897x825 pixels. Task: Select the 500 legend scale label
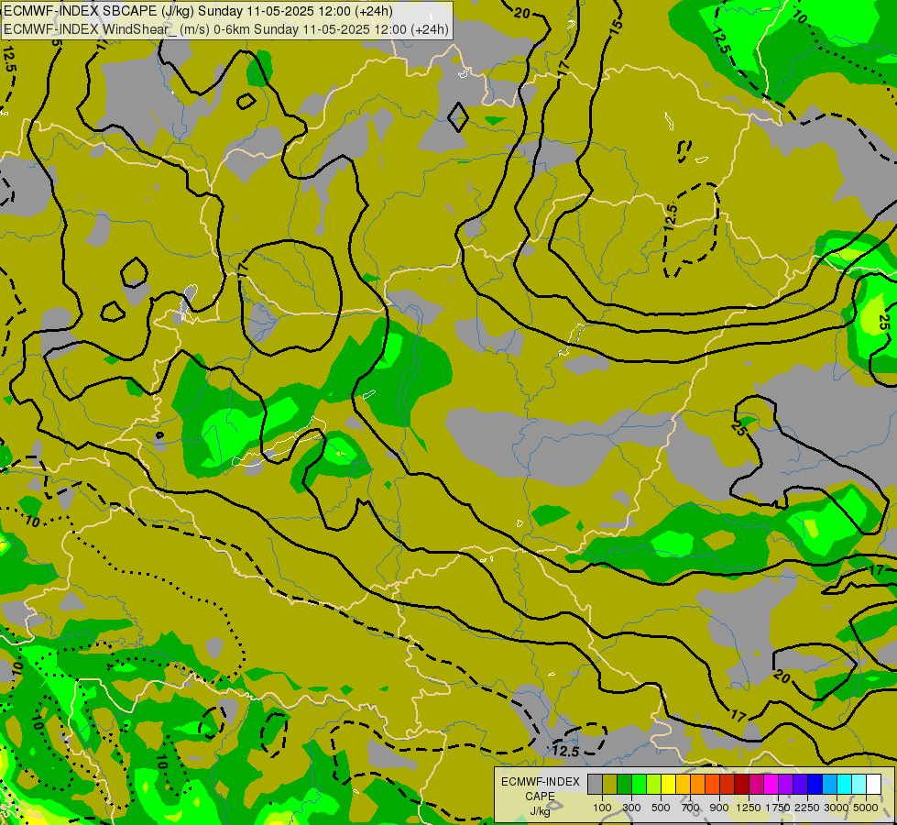pos(661,808)
